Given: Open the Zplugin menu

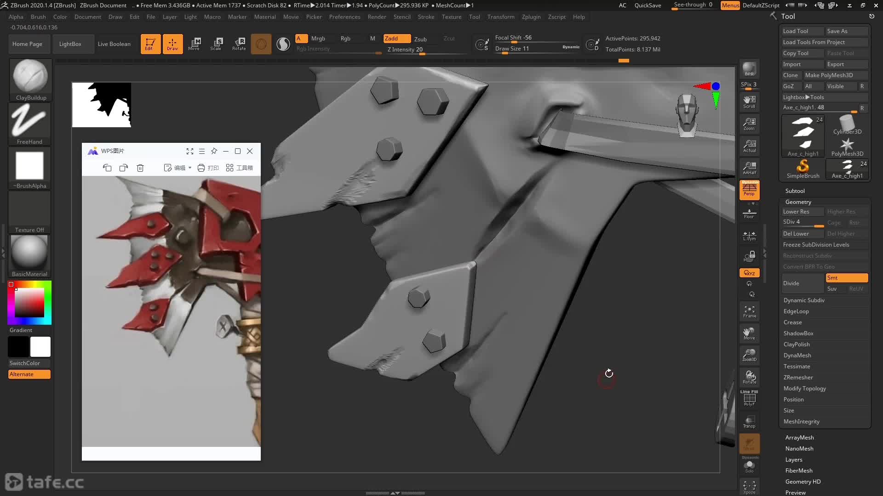Looking at the screenshot, I should tap(531, 17).
